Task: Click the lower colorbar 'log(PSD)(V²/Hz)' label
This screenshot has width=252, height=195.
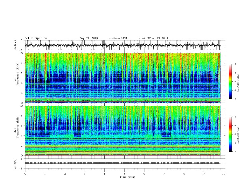Action: [238, 136]
